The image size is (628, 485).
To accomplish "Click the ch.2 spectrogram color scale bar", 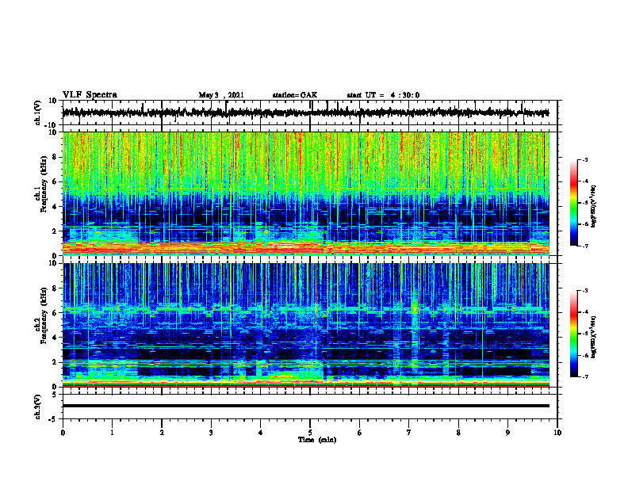I will [x=573, y=334].
